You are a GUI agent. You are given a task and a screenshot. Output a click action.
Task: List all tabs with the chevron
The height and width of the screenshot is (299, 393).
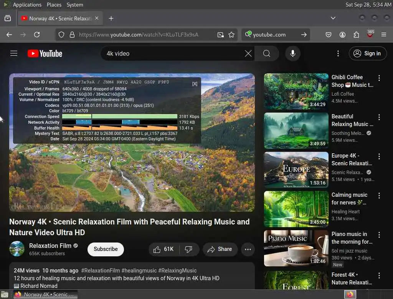[x=333, y=18]
